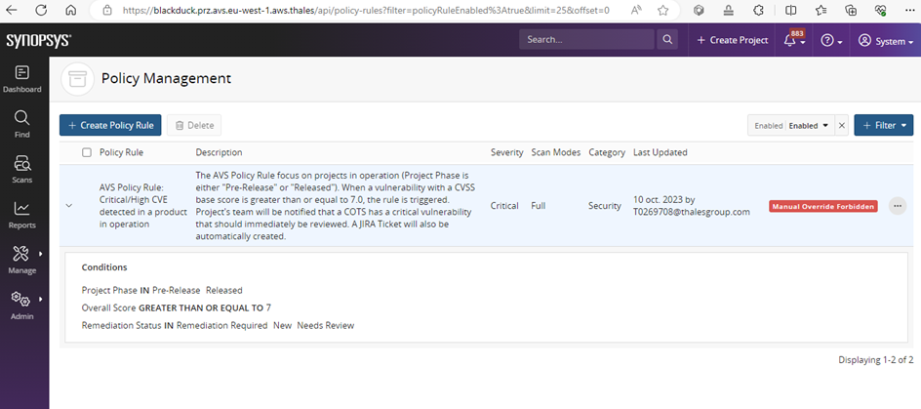Expand the Admin submenu arrow

tap(41, 299)
